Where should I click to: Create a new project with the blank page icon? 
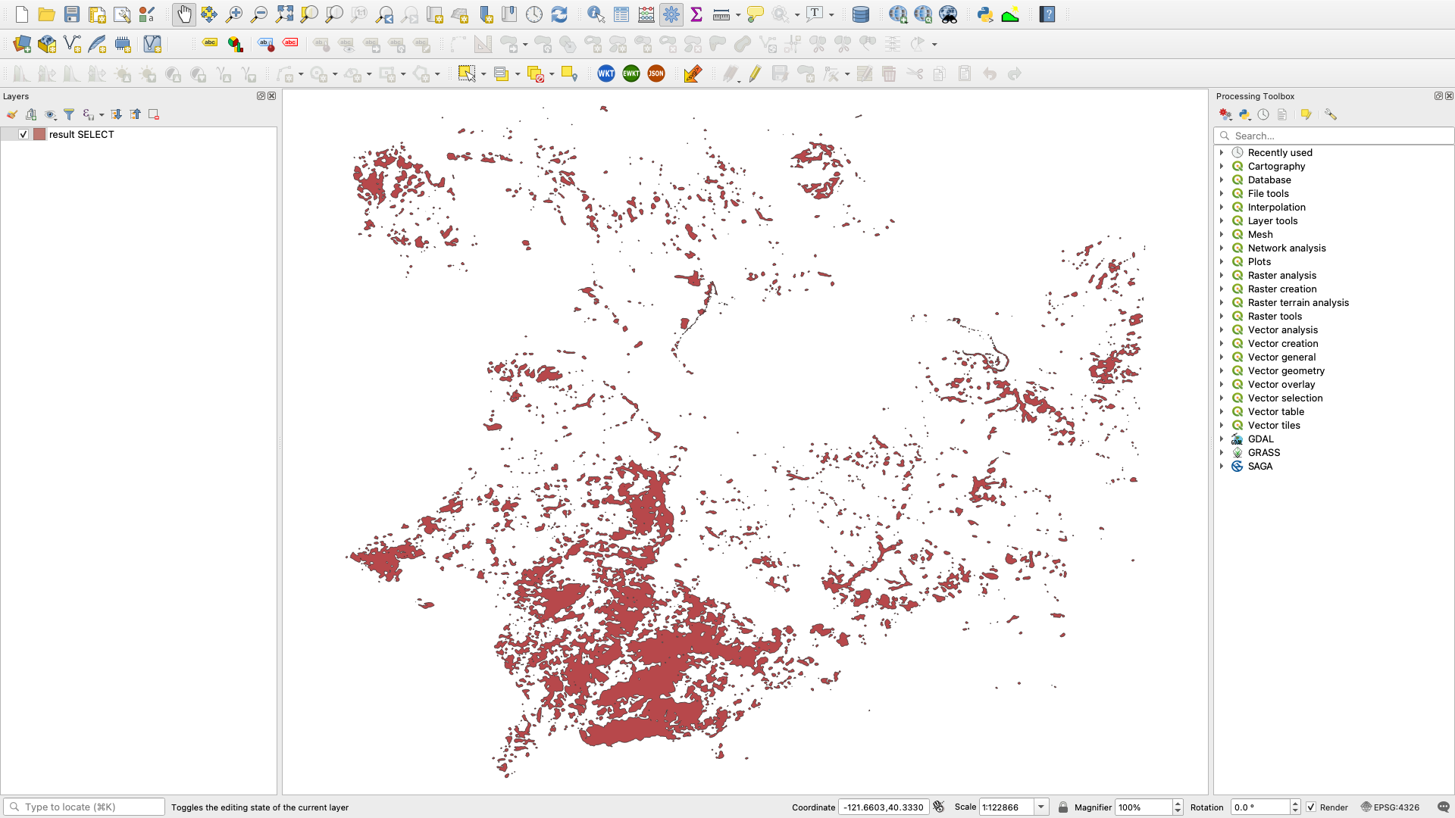[22, 14]
